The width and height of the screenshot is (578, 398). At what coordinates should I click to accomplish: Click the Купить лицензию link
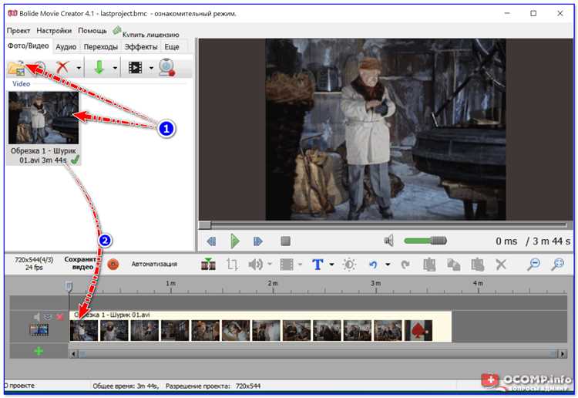point(150,35)
